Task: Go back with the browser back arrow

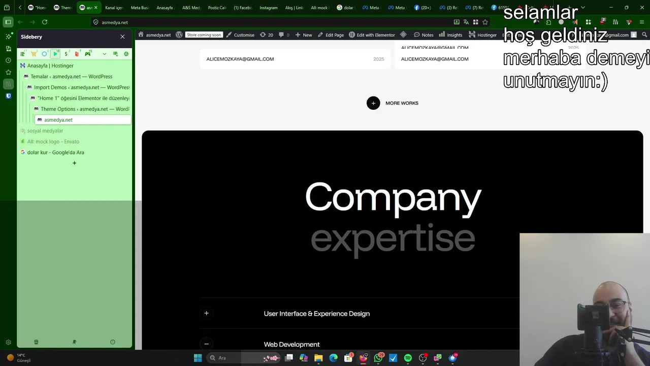Action: (20, 22)
